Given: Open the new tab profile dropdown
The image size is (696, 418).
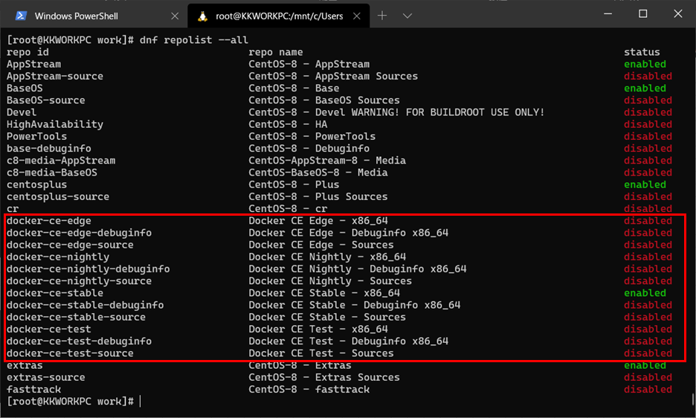Looking at the screenshot, I should point(407,16).
